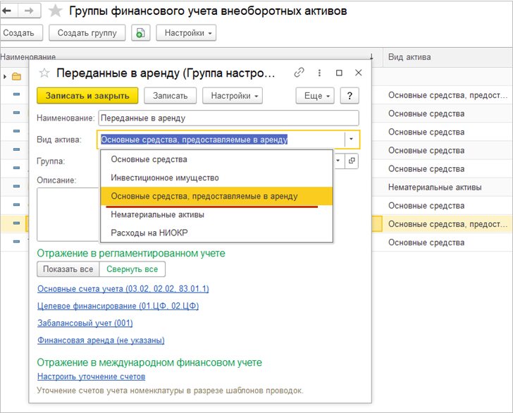Click the link icon in dialog title bar

pos(299,73)
